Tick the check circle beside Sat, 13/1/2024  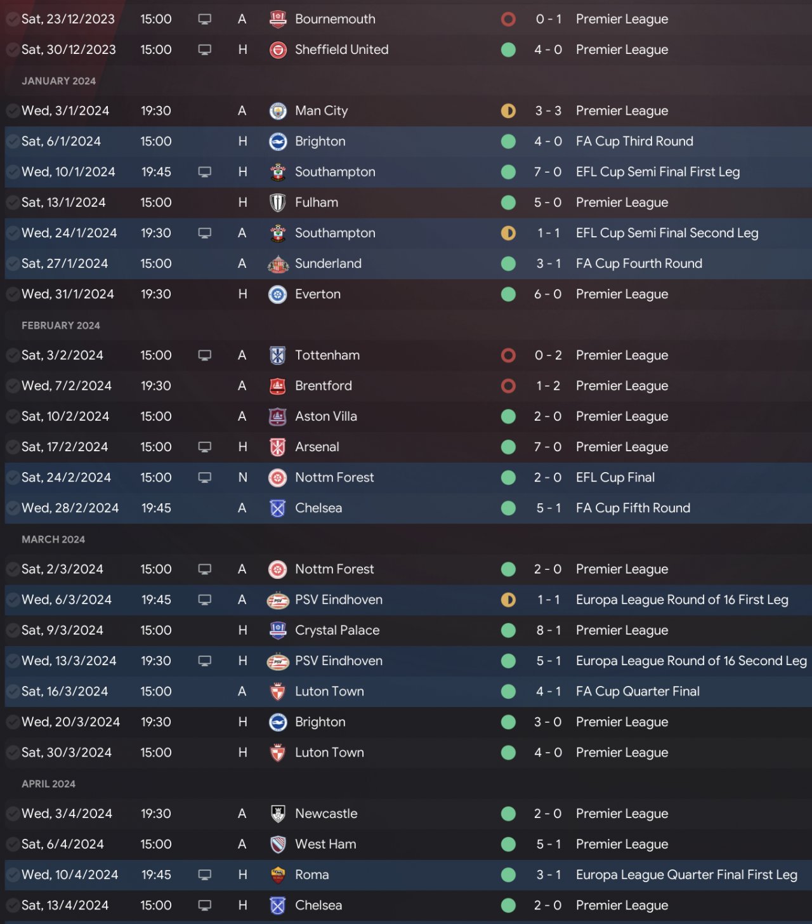(12, 202)
